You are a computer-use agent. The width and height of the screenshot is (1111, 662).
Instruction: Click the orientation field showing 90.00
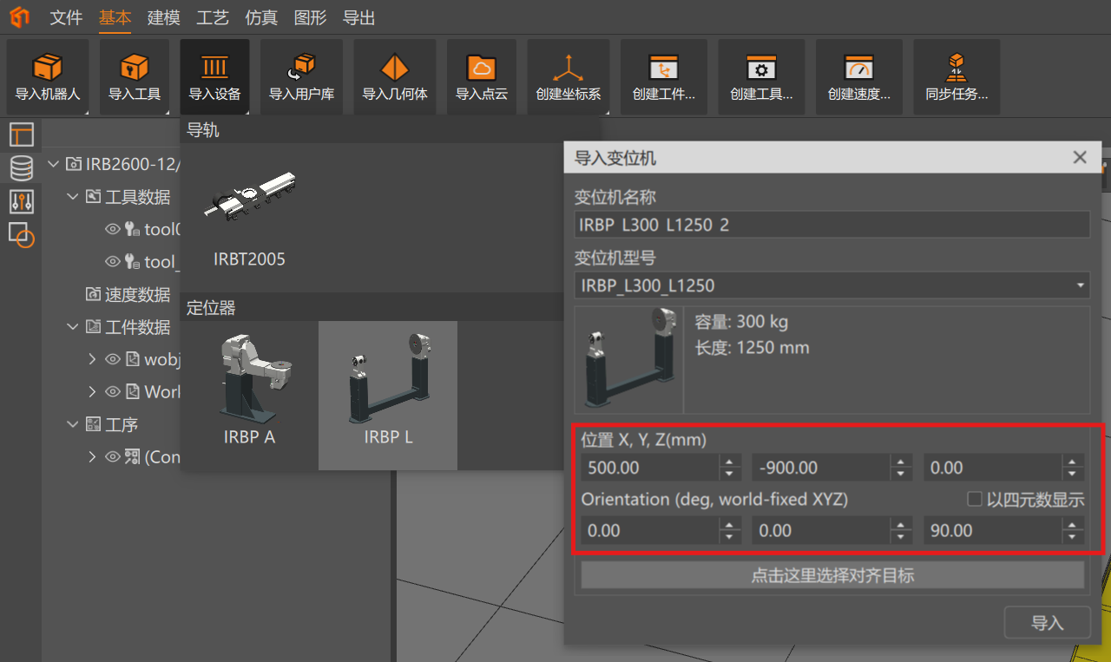[993, 530]
